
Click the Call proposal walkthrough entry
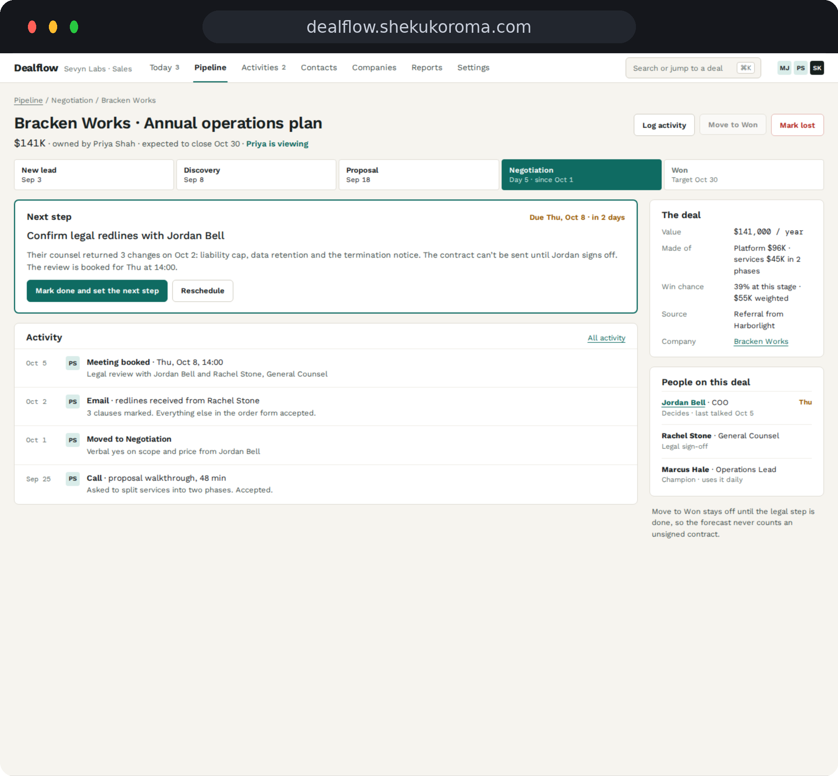click(x=326, y=484)
